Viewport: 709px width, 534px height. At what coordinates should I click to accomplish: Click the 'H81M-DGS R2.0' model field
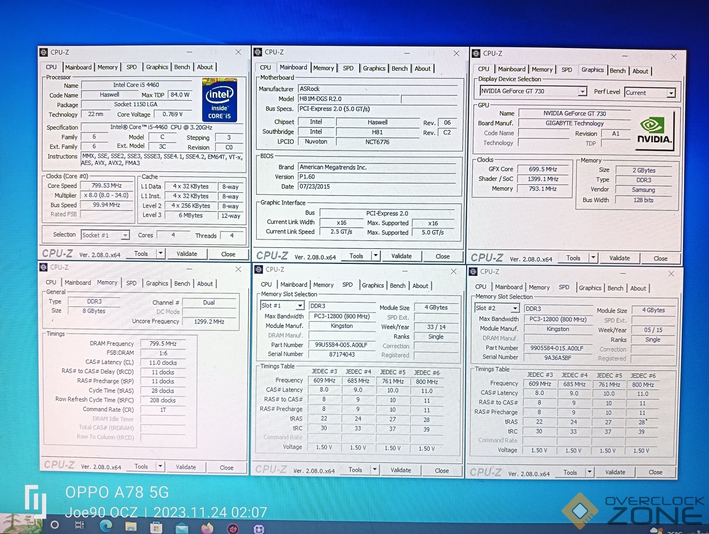[x=348, y=99]
